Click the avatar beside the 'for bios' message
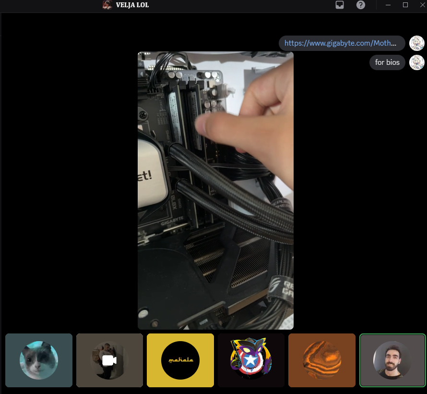 [417, 62]
